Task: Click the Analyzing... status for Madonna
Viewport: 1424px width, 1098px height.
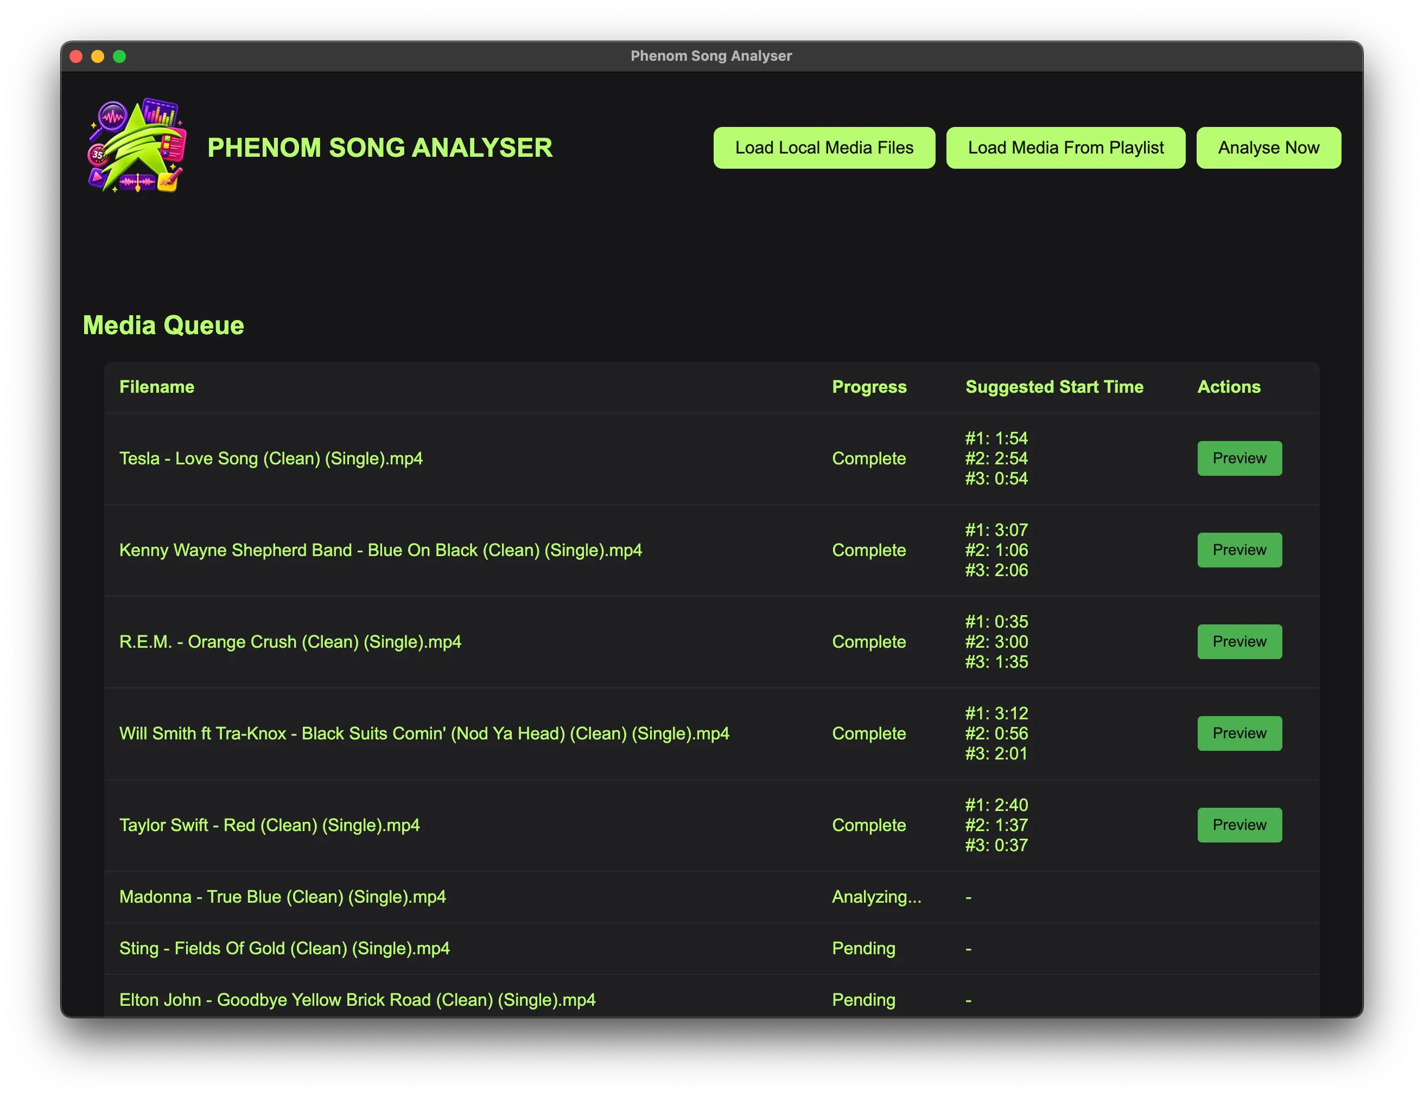Action: pyautogui.click(x=876, y=897)
